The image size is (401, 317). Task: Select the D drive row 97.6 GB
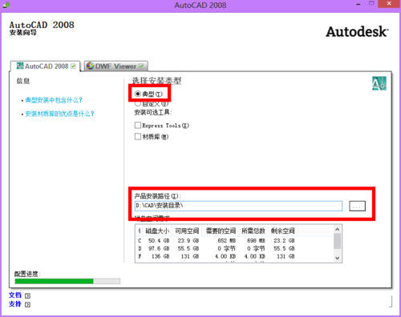(217, 248)
